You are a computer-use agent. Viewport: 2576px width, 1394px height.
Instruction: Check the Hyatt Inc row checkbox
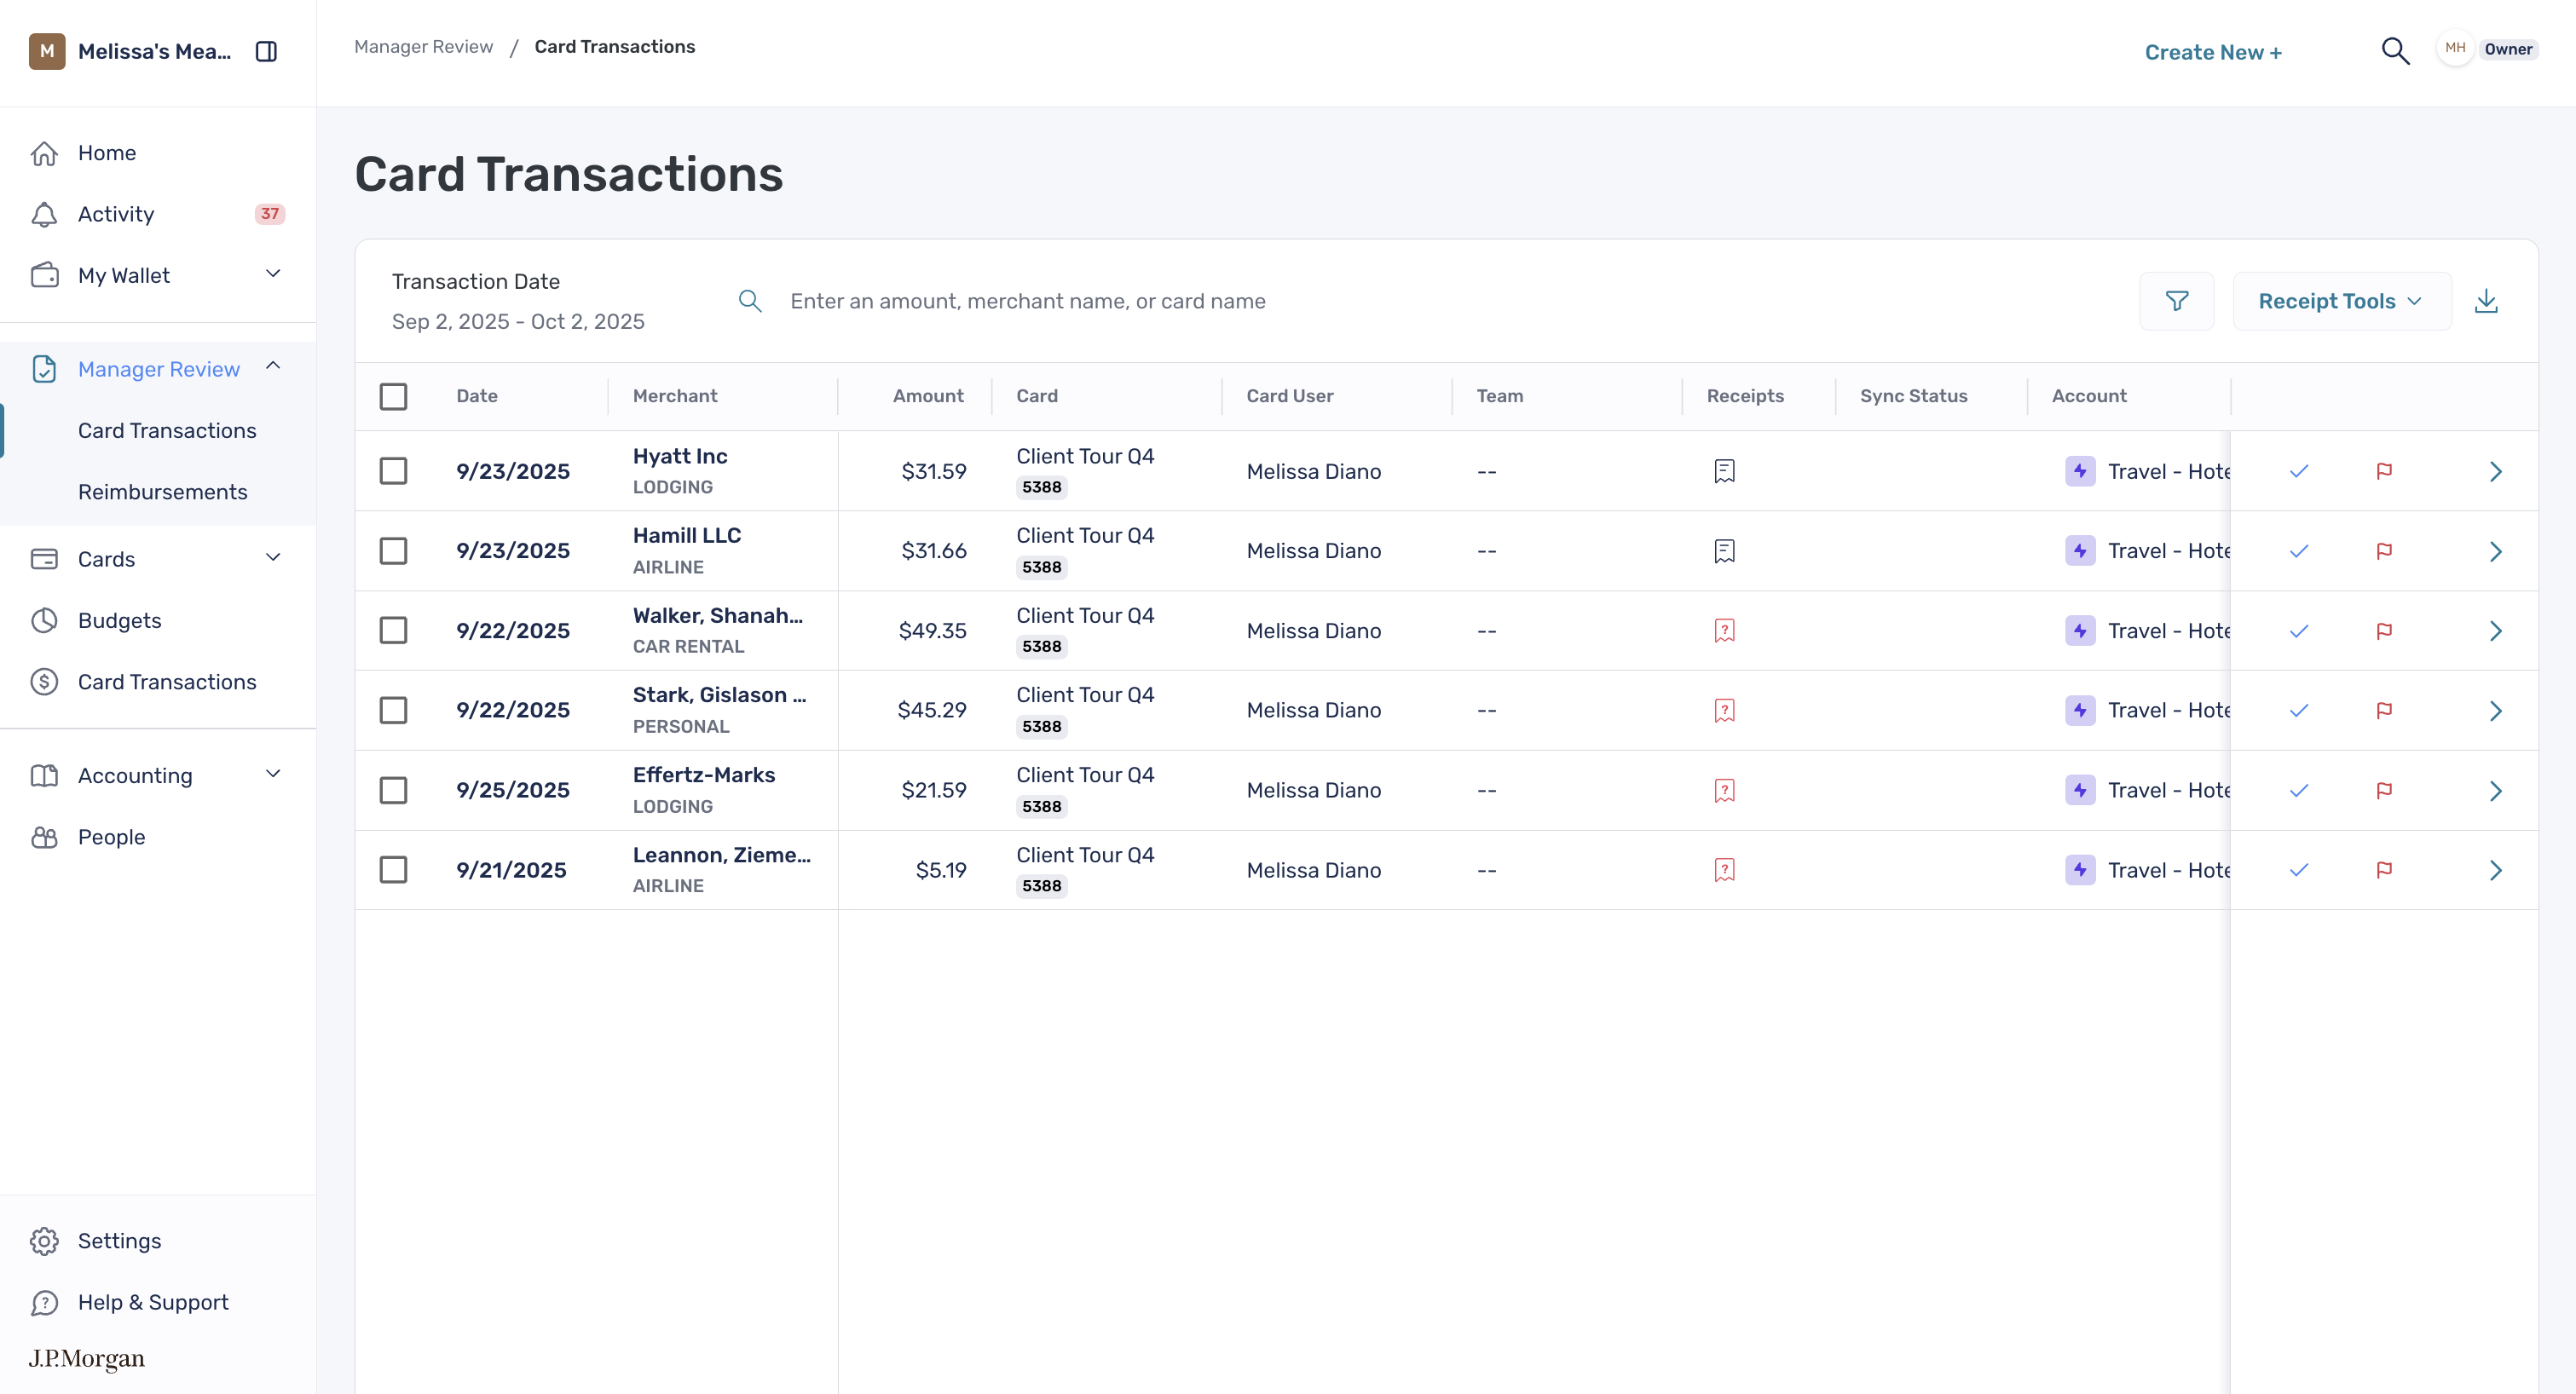pos(393,470)
